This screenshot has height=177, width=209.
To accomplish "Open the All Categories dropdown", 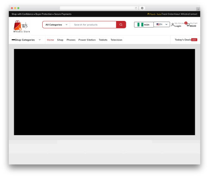I will coord(56,25).
